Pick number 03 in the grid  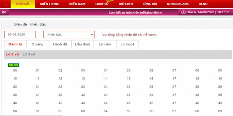(x=83, y=70)
